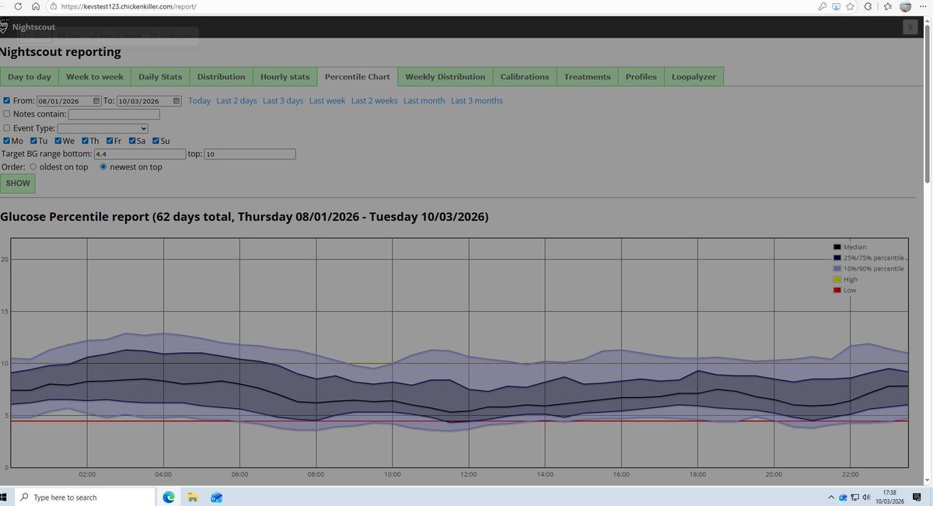Select oldest on top order
933x506 pixels.
click(33, 167)
